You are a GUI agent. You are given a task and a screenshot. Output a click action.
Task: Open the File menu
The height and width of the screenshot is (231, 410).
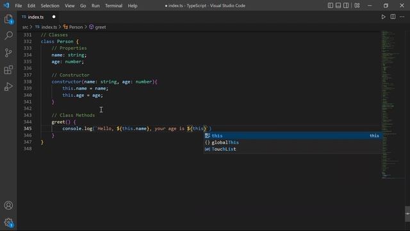click(19, 6)
